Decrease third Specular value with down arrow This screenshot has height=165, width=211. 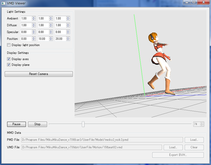point(68,33)
